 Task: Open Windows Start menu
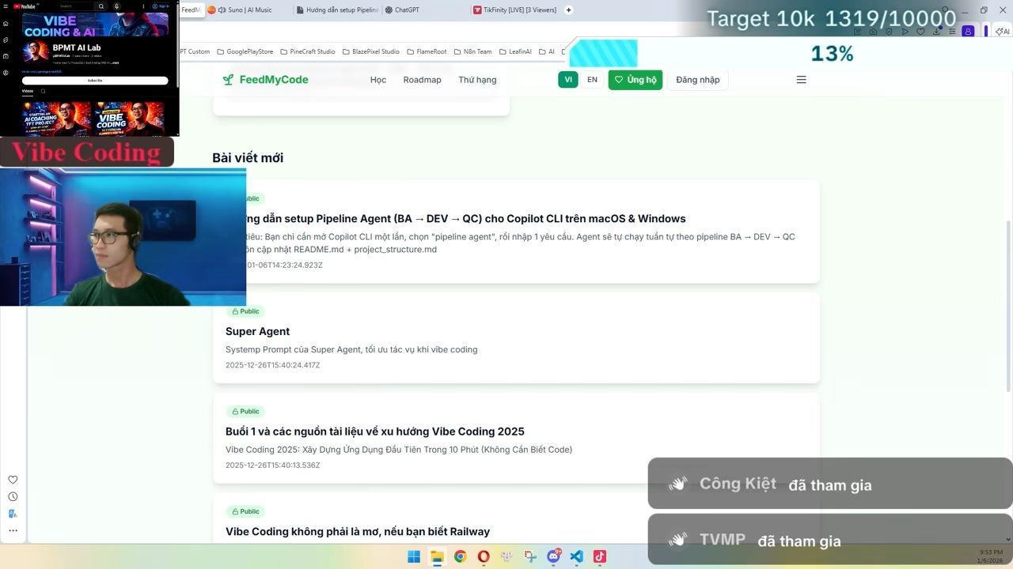[x=414, y=556]
